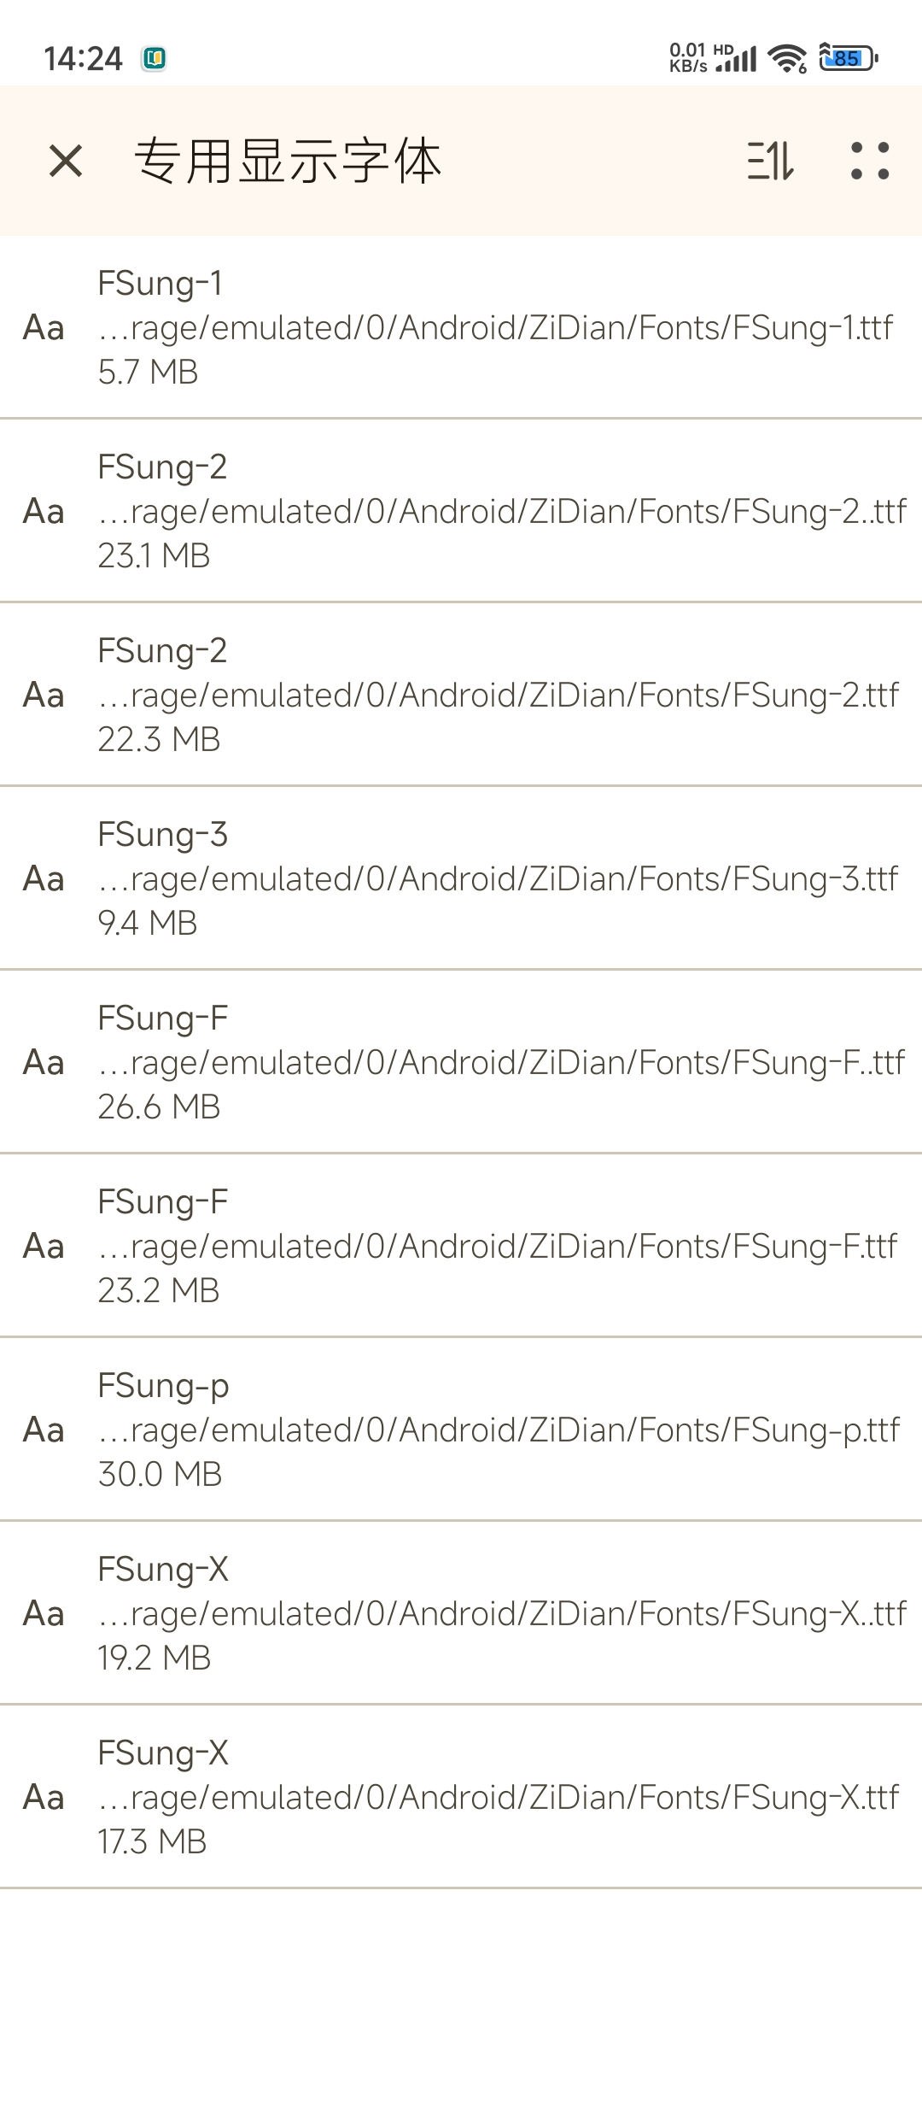
Task: Tap the Aa icon beside FSung-p
Action: pos(44,1430)
